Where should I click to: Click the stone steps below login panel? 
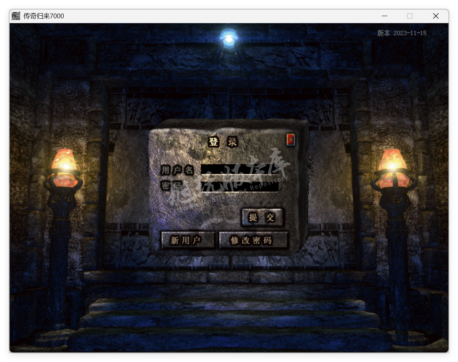point(229,318)
